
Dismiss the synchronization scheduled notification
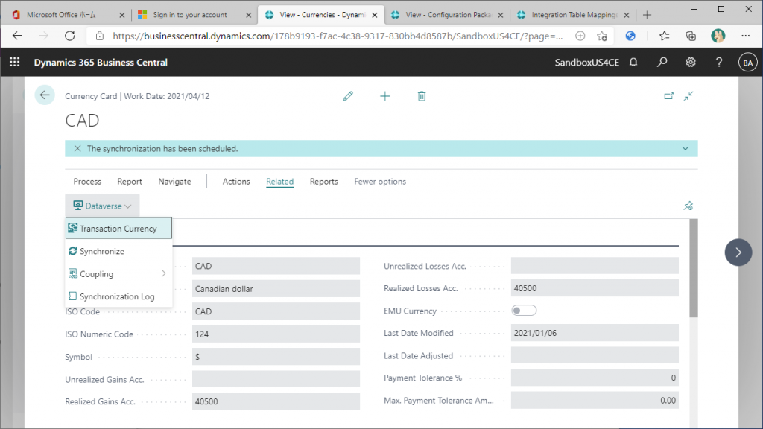coord(77,149)
